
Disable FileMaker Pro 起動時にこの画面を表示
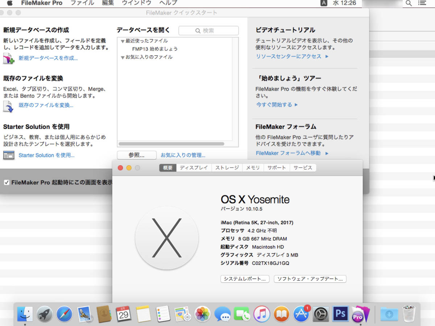click(x=6, y=183)
